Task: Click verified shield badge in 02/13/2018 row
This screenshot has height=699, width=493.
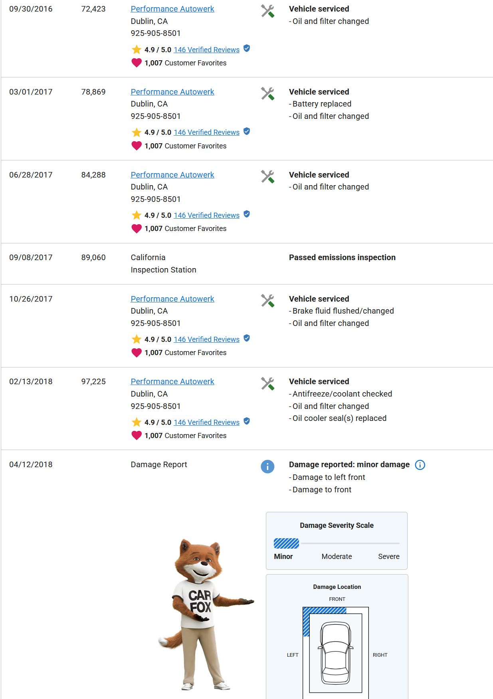Action: (247, 421)
